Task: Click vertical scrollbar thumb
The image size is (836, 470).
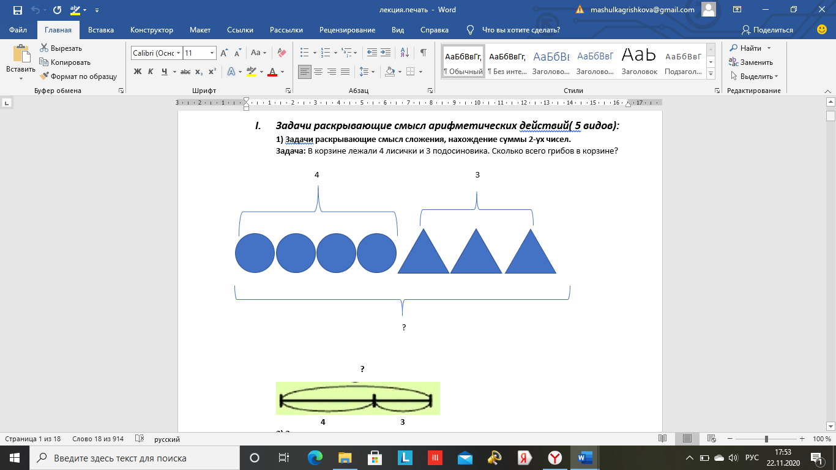Action: click(830, 116)
